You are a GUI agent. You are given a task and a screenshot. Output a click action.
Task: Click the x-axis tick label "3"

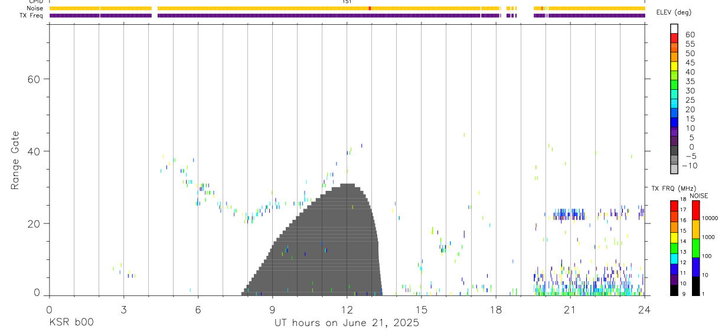point(123,310)
